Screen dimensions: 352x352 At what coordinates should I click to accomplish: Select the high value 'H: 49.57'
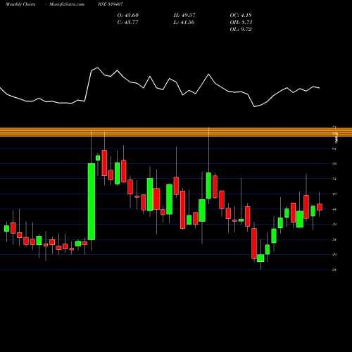point(184,15)
